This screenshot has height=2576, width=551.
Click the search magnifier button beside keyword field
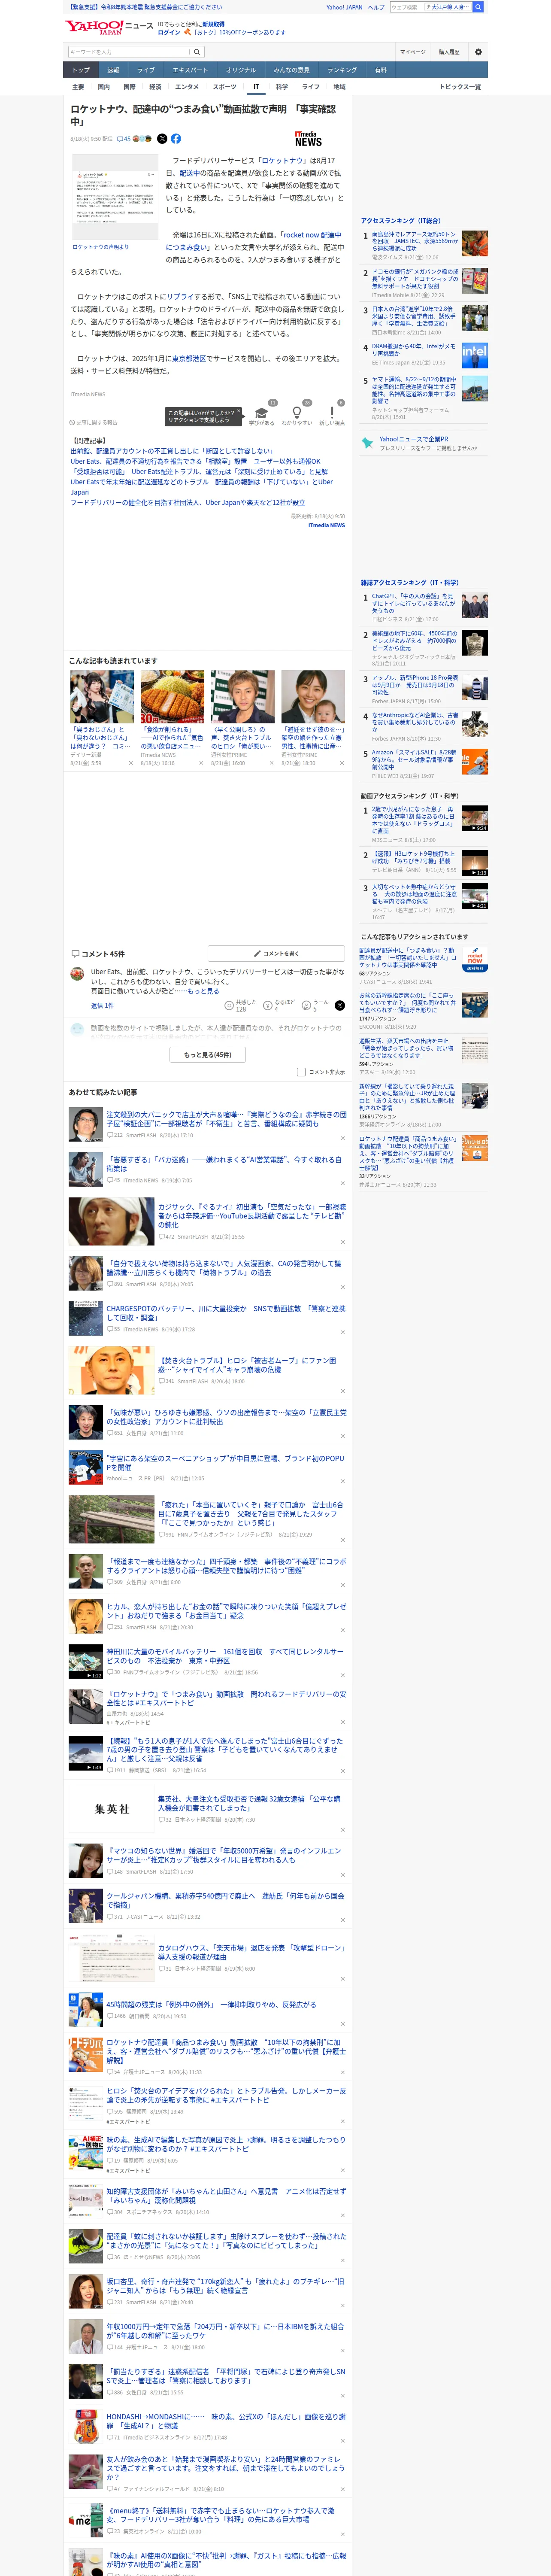(x=197, y=52)
